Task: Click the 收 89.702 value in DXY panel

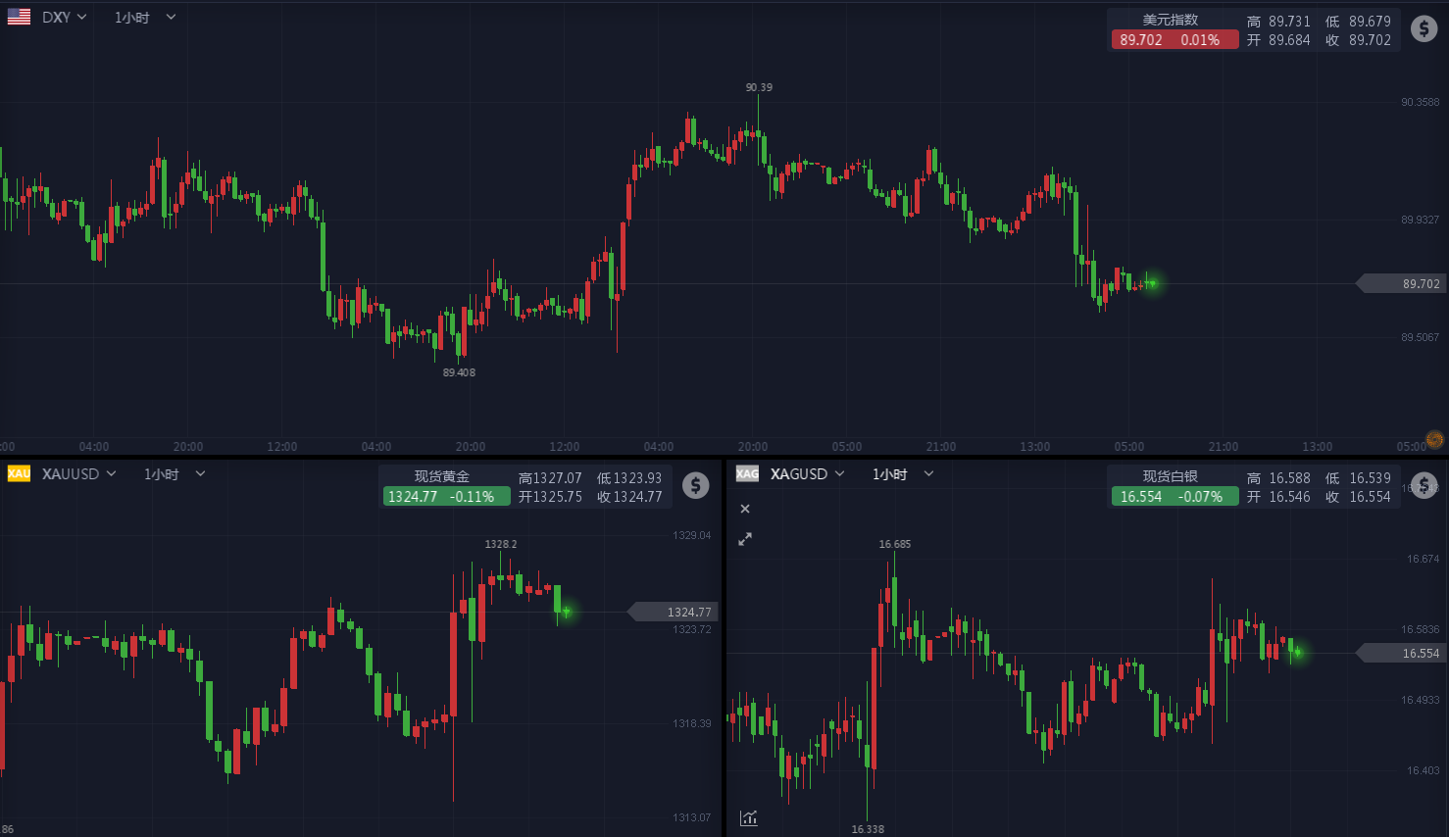Action: [1358, 40]
